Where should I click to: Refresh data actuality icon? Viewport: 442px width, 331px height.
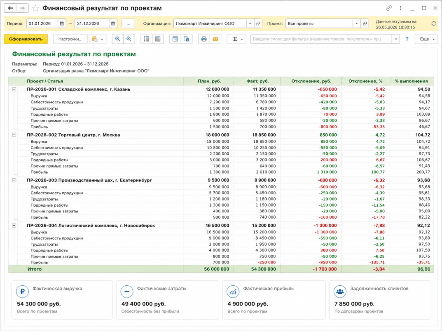coord(433,23)
